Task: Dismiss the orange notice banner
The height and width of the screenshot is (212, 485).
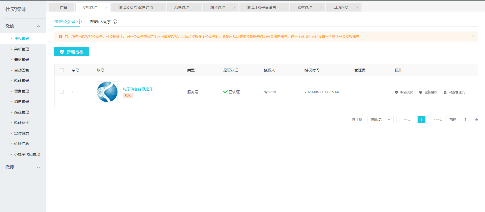Action: pos(473,36)
